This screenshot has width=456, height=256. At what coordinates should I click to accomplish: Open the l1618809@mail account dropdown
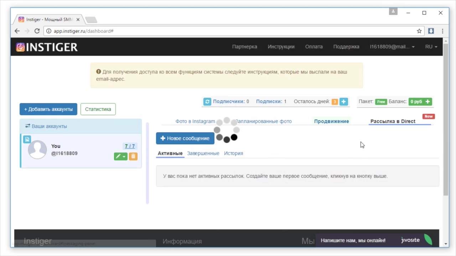point(392,47)
